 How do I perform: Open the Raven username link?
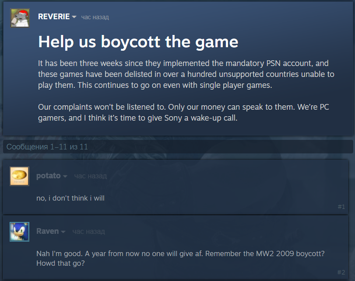(x=47, y=231)
